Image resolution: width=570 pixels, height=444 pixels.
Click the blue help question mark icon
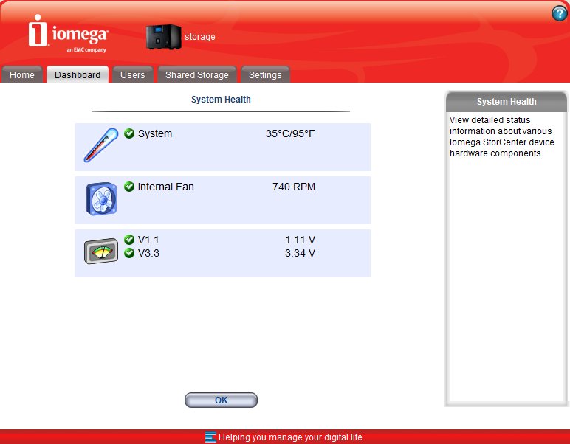[558, 14]
